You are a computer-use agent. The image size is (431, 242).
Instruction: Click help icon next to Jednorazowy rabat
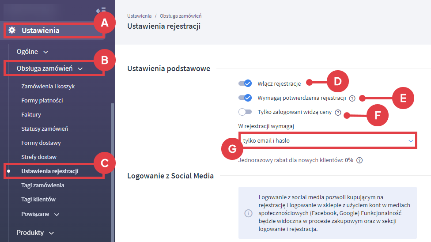coord(359,160)
